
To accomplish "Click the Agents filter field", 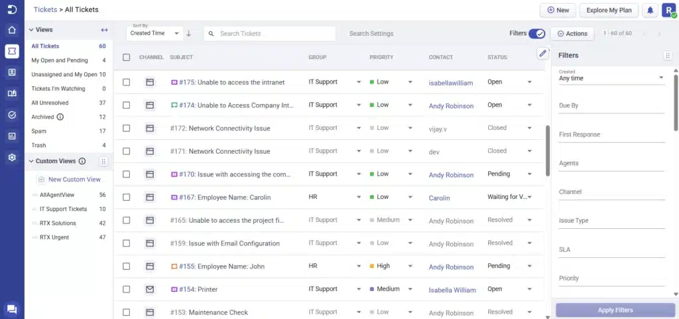I will coord(611,164).
